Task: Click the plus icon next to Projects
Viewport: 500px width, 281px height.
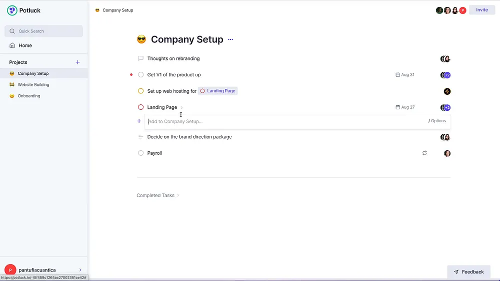Action: click(77, 62)
